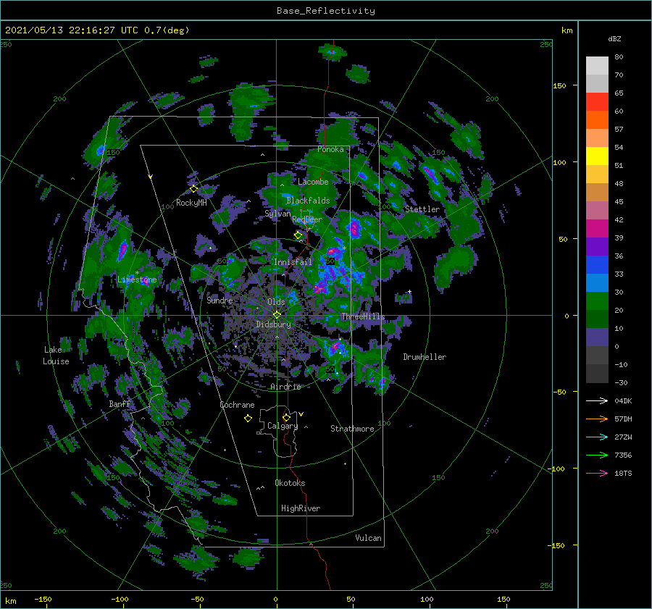The height and width of the screenshot is (609, 652).
Task: Click the Stettler city label
Action: click(x=422, y=209)
